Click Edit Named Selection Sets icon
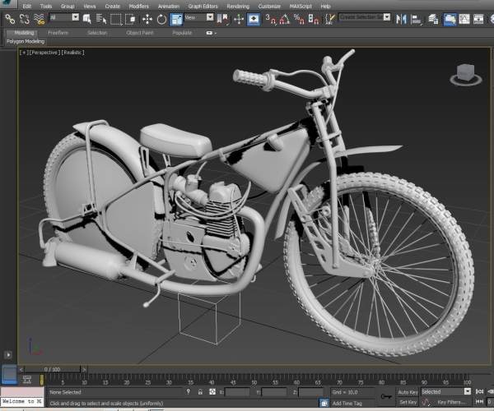The width and height of the screenshot is (494, 411). tap(329, 19)
